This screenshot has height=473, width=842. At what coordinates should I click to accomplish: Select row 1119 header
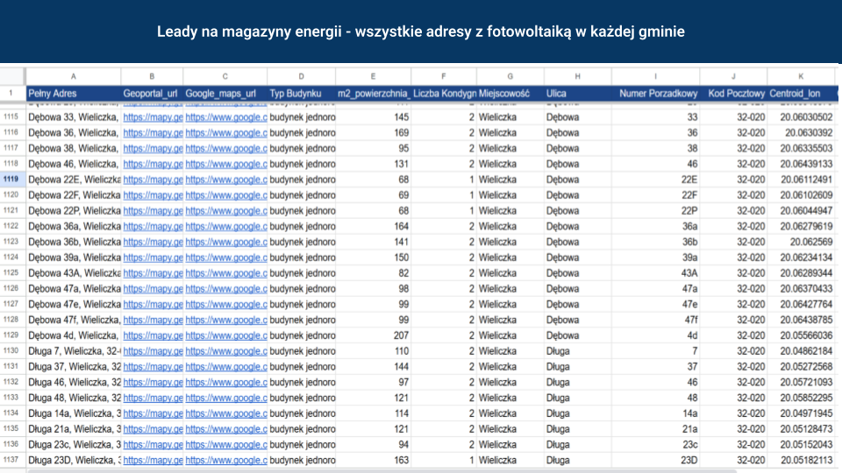pos(11,179)
